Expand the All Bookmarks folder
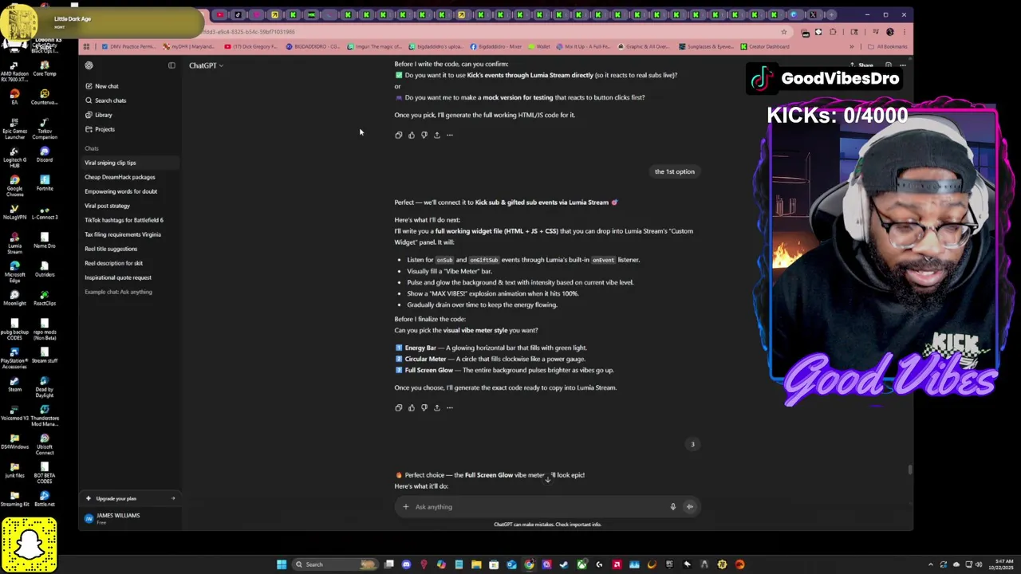This screenshot has width=1021, height=574. click(x=887, y=46)
